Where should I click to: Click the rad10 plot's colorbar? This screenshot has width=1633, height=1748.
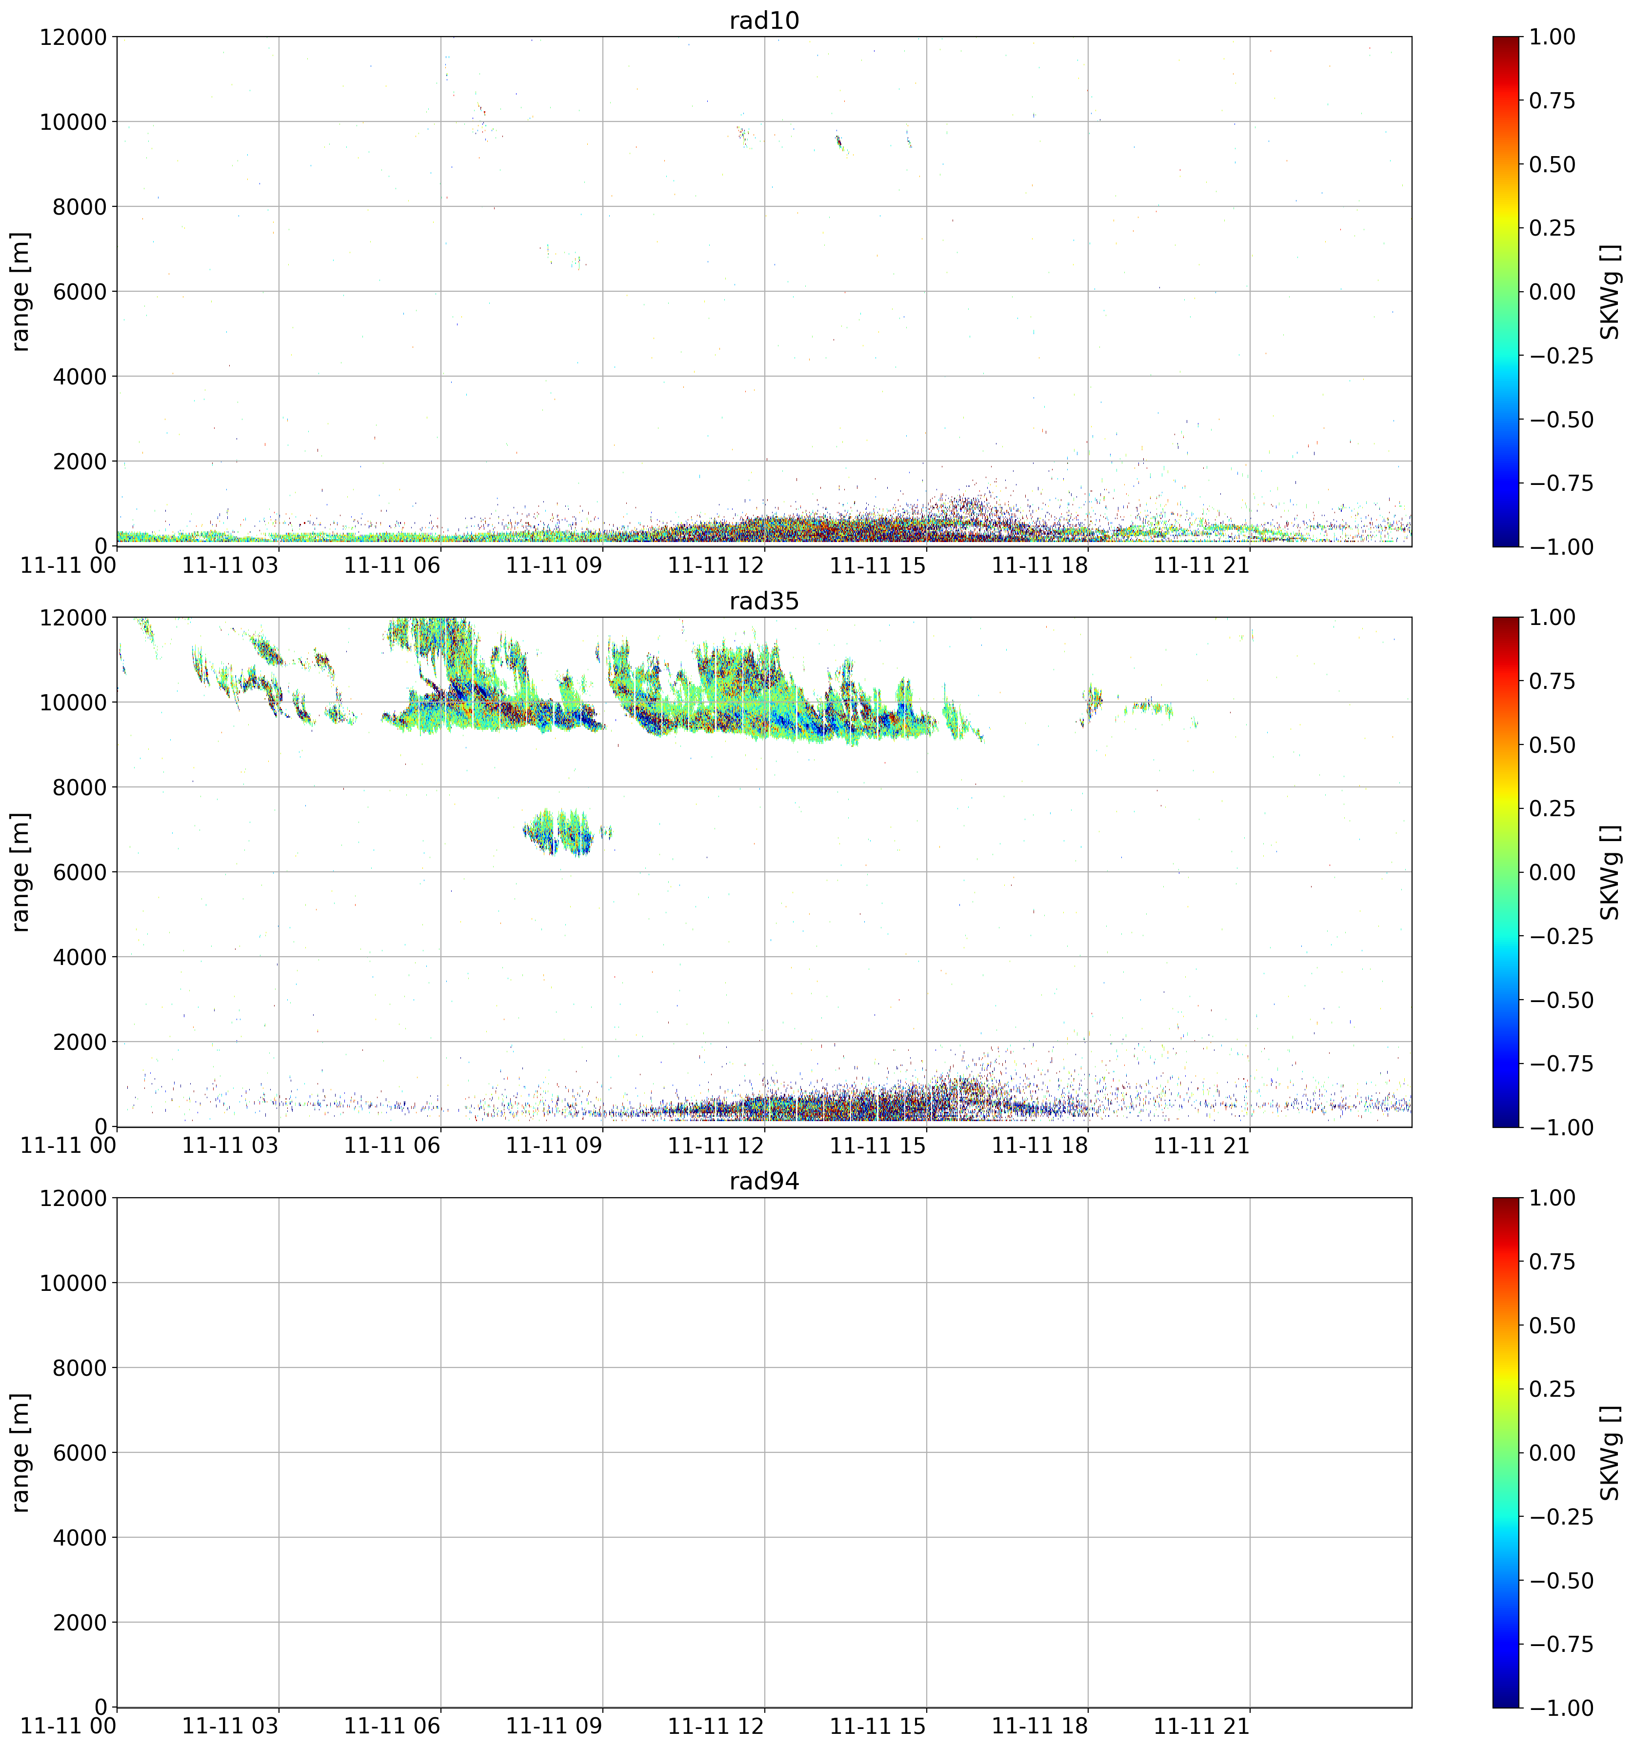coord(1505,291)
